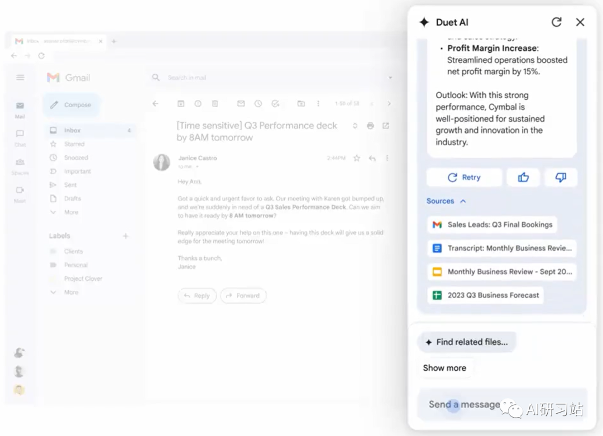Viewport: 603px width, 436px height.
Task: Click the Forward button below message
Action: (x=243, y=296)
